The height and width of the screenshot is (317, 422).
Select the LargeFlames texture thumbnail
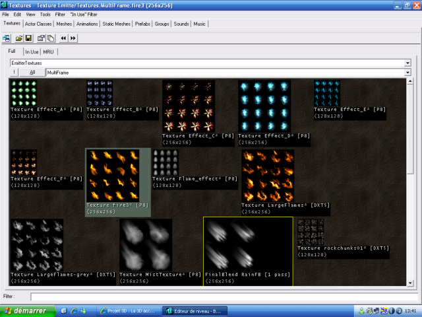[x=268, y=176]
